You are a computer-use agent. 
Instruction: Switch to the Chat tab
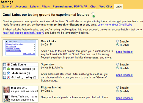(93, 7)
